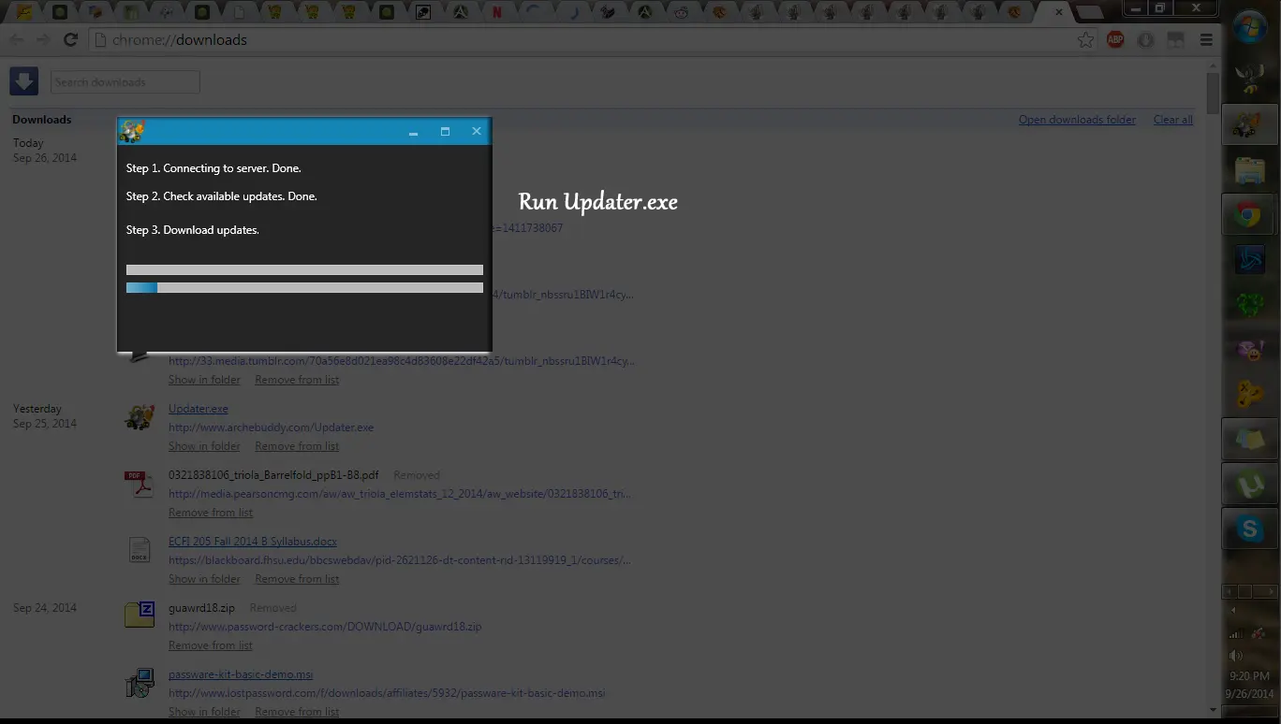Viewport: 1281px width, 724px height.
Task: Click the Windows Start orb
Action: pos(1250,28)
